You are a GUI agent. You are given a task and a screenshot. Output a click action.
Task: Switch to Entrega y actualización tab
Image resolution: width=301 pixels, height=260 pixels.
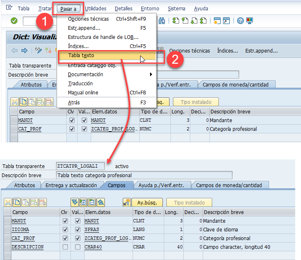[x=71, y=185]
